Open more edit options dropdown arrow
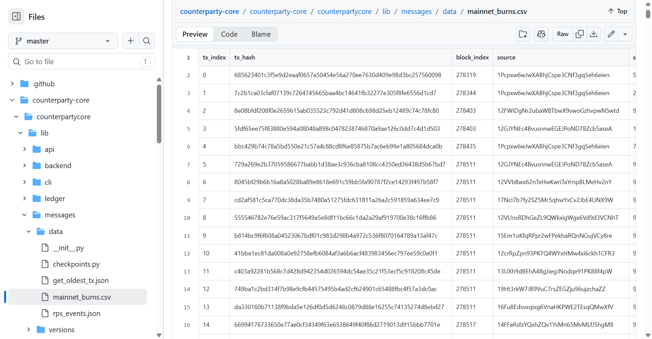This screenshot has width=652, height=339. click(x=625, y=34)
